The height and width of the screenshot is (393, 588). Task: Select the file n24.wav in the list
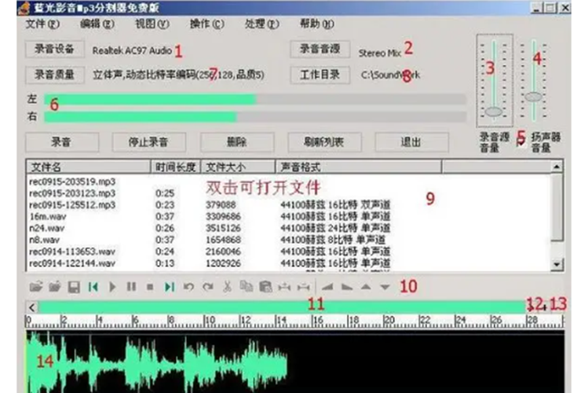(47, 228)
